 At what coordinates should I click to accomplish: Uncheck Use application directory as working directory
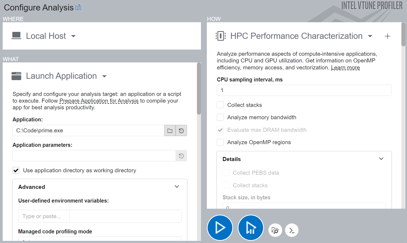click(16, 170)
